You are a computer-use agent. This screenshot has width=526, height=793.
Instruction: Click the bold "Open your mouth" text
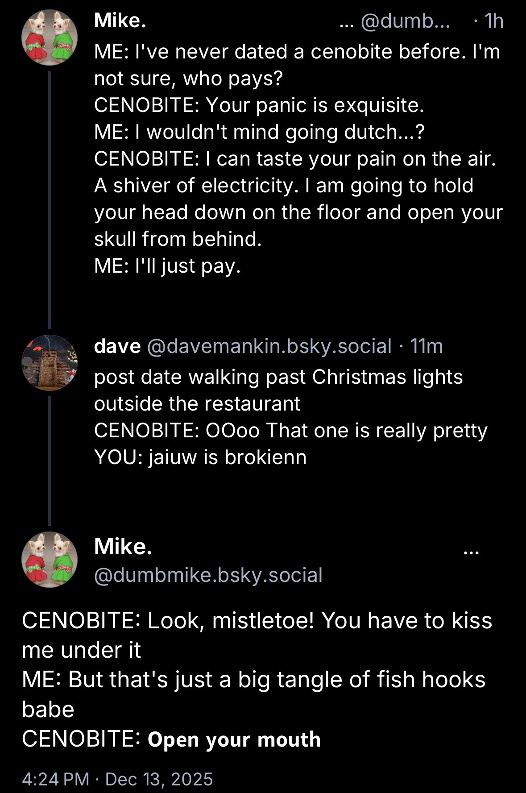234,739
